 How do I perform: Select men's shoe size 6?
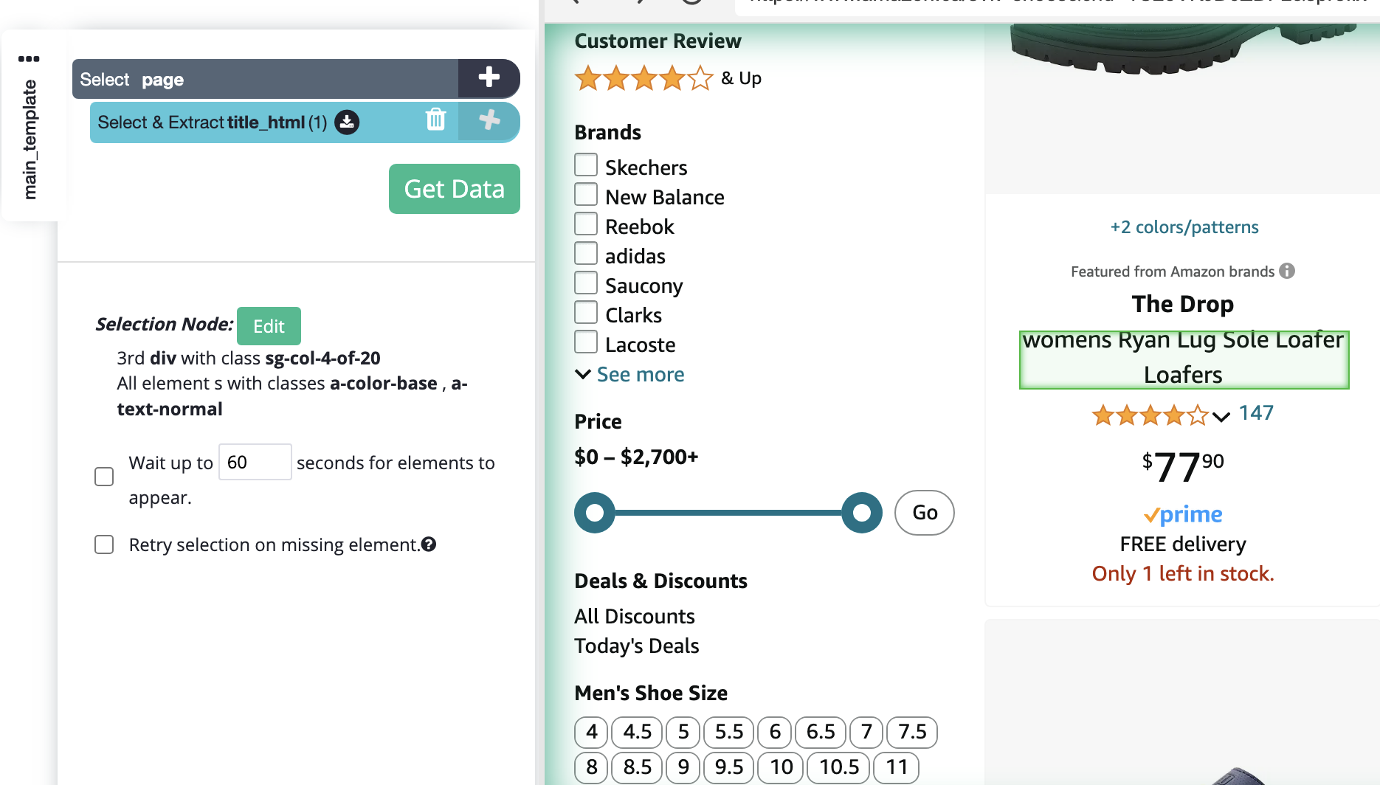click(774, 732)
